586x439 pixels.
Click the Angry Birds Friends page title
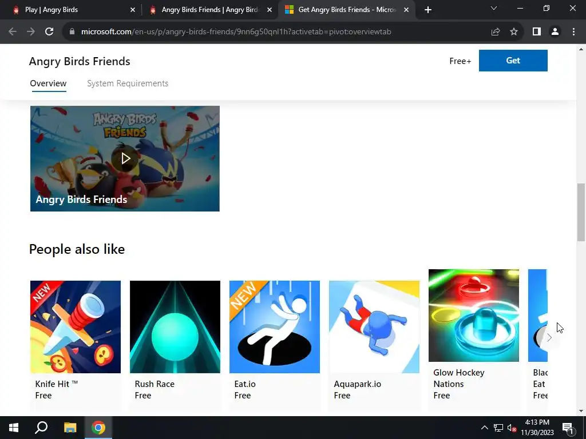pos(80,61)
